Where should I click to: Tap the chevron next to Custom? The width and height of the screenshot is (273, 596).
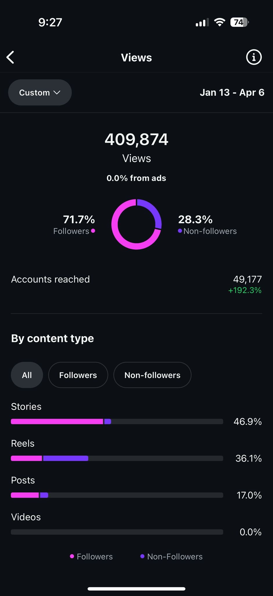(x=57, y=93)
